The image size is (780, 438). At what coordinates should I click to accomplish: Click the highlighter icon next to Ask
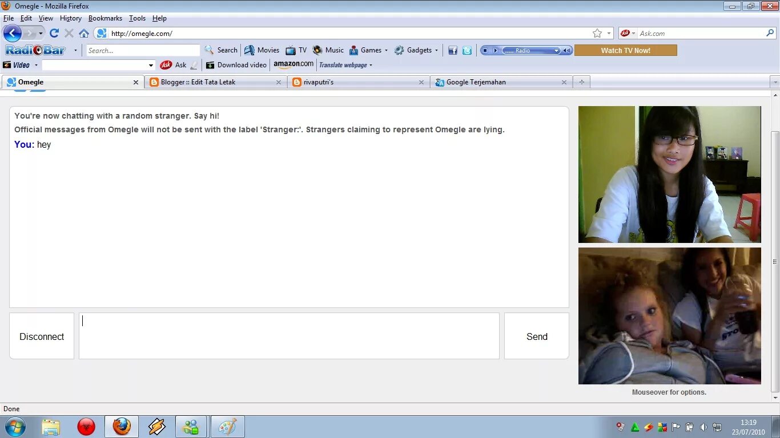[x=194, y=65]
